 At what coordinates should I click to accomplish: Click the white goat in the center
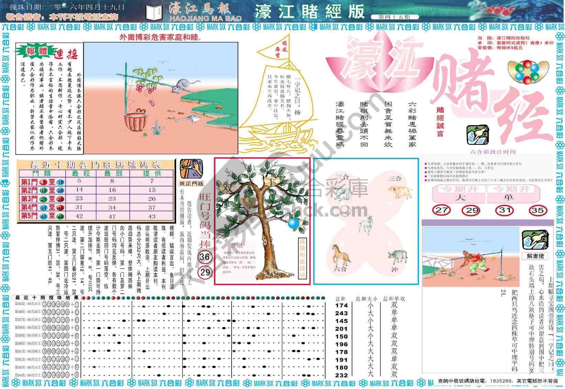pyautogui.click(x=366, y=225)
